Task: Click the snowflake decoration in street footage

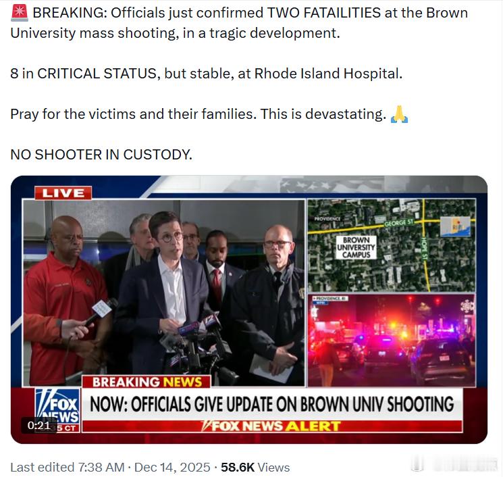Action: 467,306
